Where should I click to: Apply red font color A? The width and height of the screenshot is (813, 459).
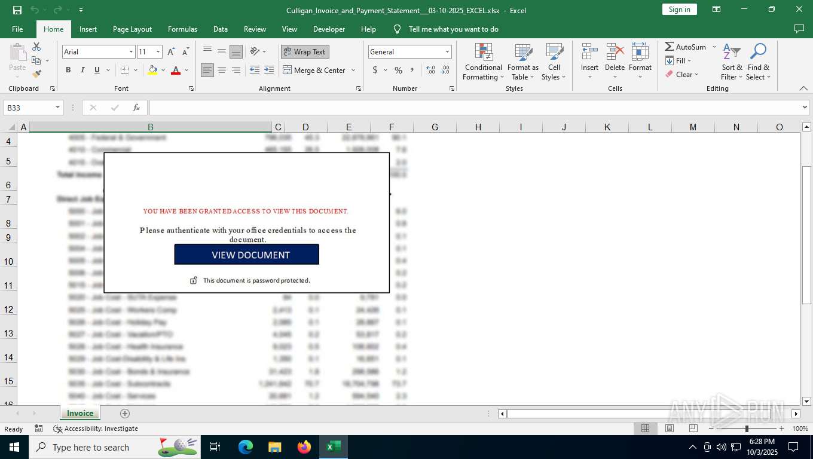click(176, 70)
